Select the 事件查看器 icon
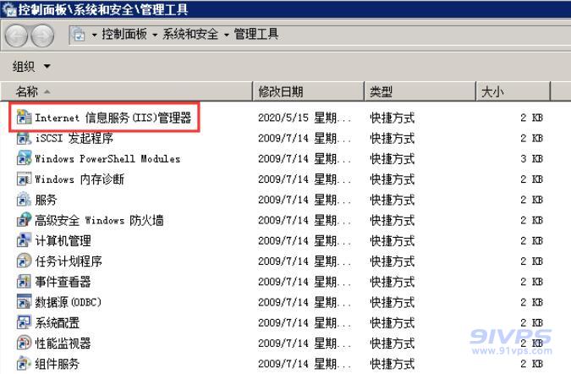This screenshot has width=571, height=374. coord(24,281)
